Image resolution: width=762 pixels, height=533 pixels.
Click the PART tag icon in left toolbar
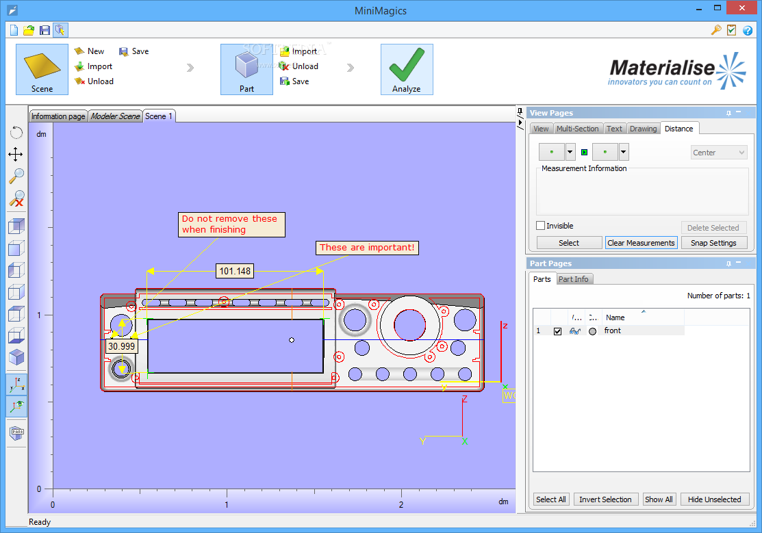click(x=16, y=432)
